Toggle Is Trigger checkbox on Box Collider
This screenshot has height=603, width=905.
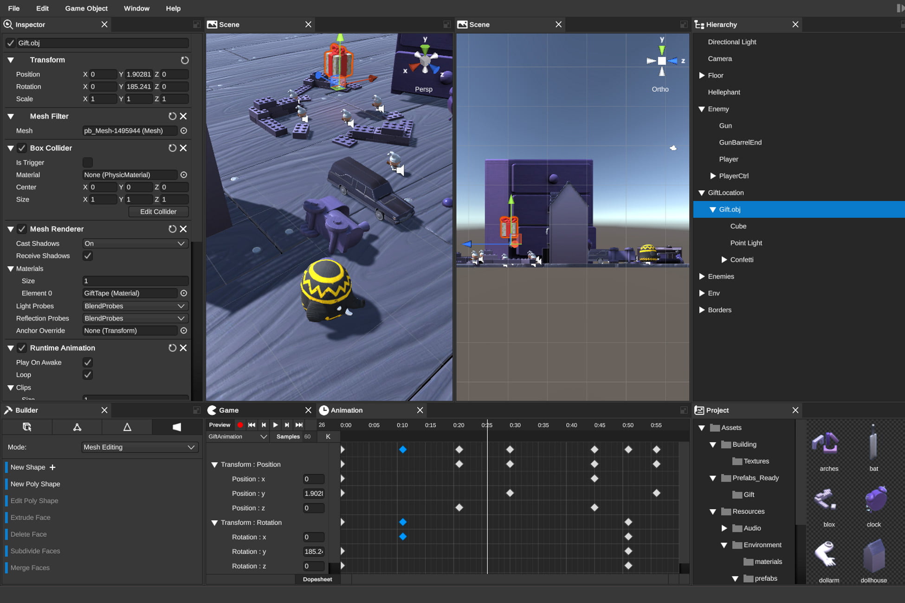coord(86,162)
